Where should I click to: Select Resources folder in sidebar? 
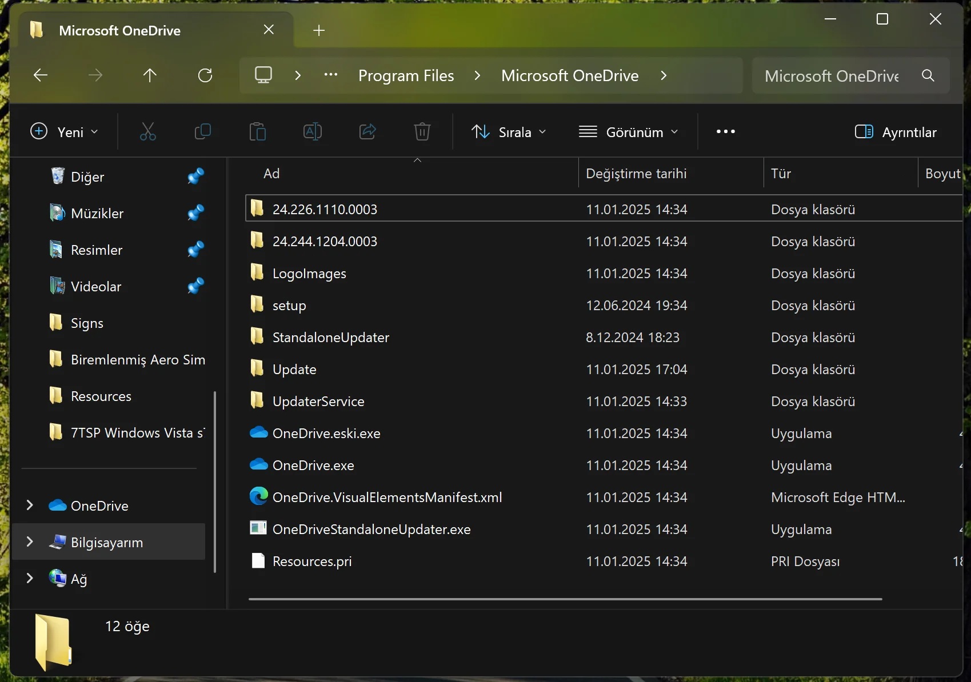(x=109, y=396)
